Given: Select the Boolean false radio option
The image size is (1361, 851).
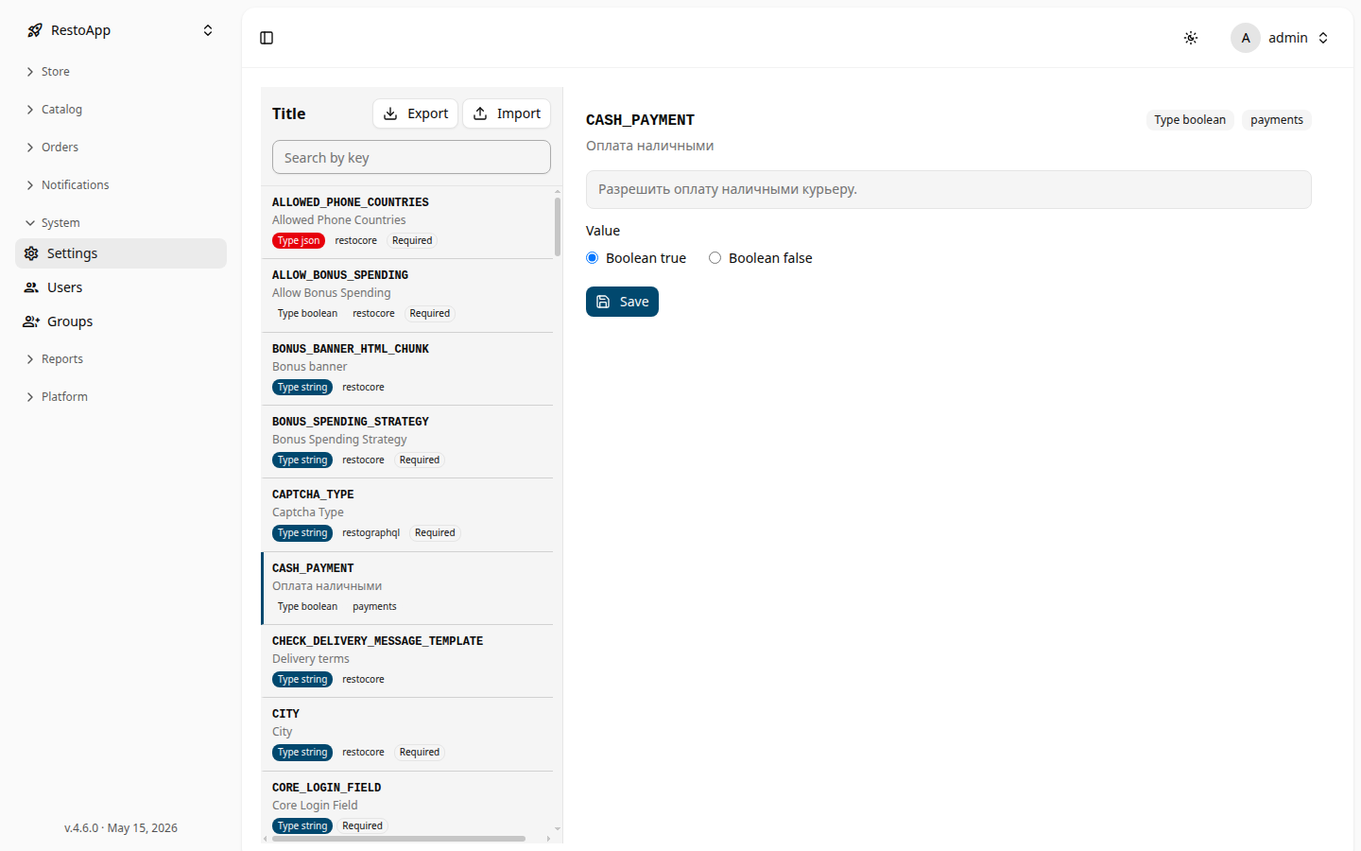Looking at the screenshot, I should click(715, 258).
